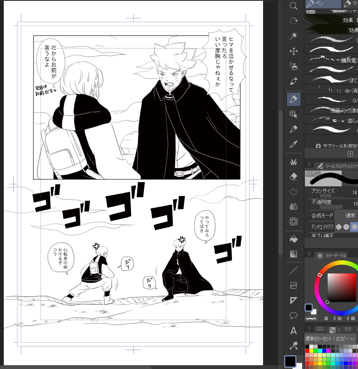Open the color circle panel hamburger menu
Screen dimensions: 358x369
tap(309, 253)
